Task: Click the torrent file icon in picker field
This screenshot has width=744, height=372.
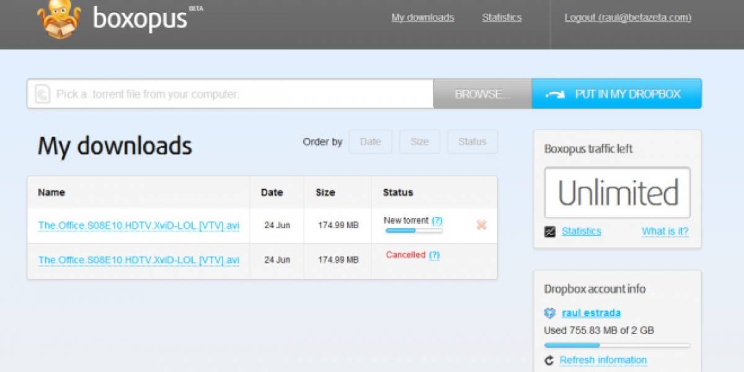Action: (42, 94)
